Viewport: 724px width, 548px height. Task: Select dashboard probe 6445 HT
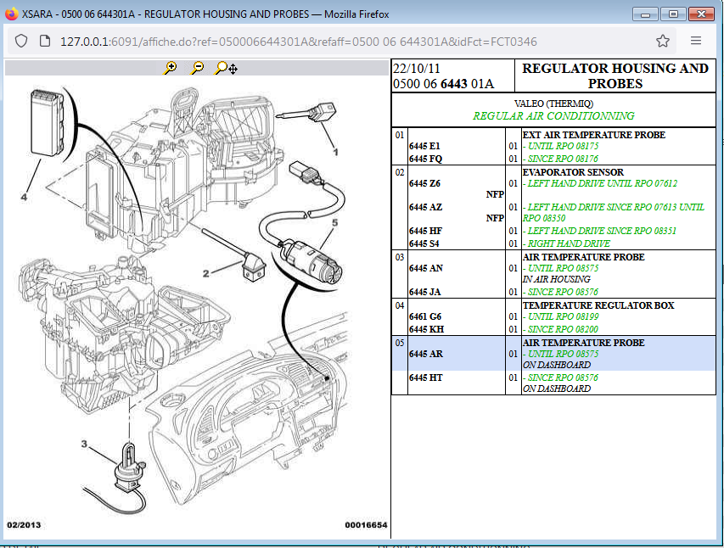(x=426, y=377)
